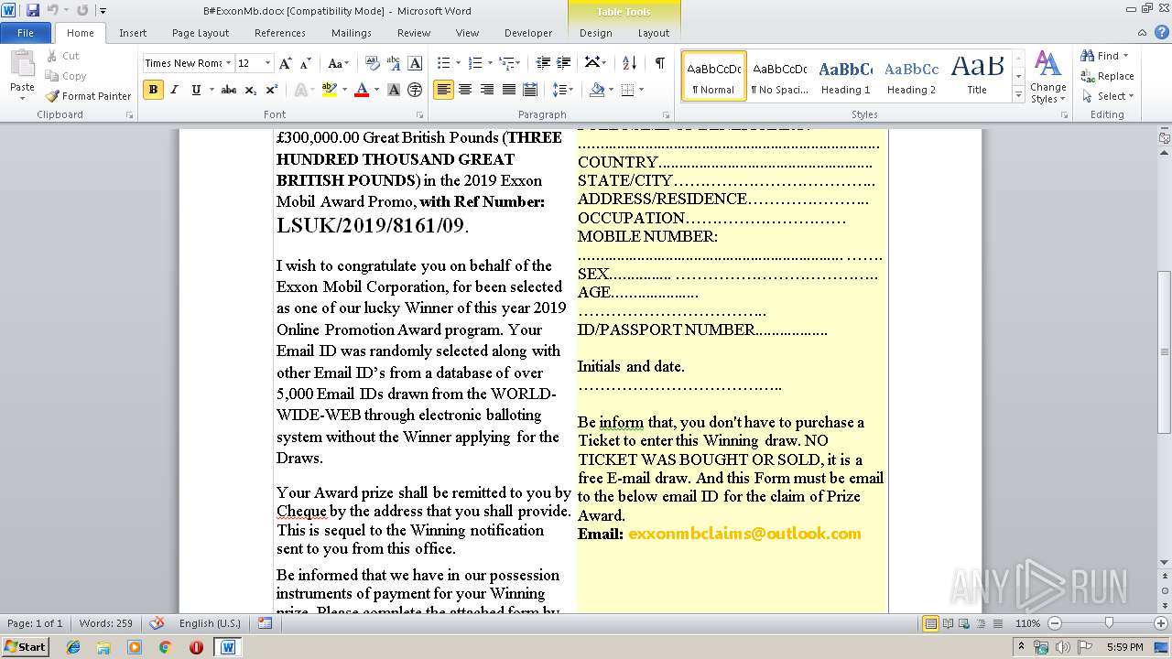Open Chrome from taskbar

pyautogui.click(x=165, y=647)
